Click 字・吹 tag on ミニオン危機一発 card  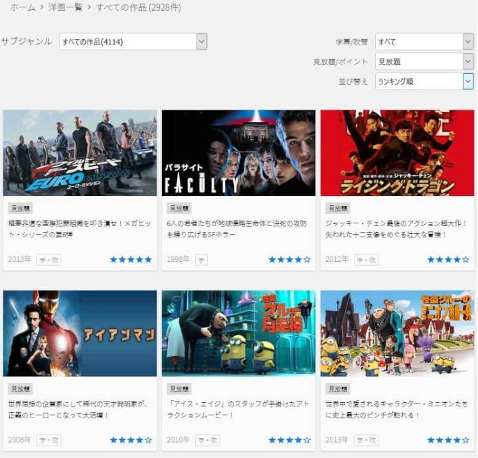point(366,440)
